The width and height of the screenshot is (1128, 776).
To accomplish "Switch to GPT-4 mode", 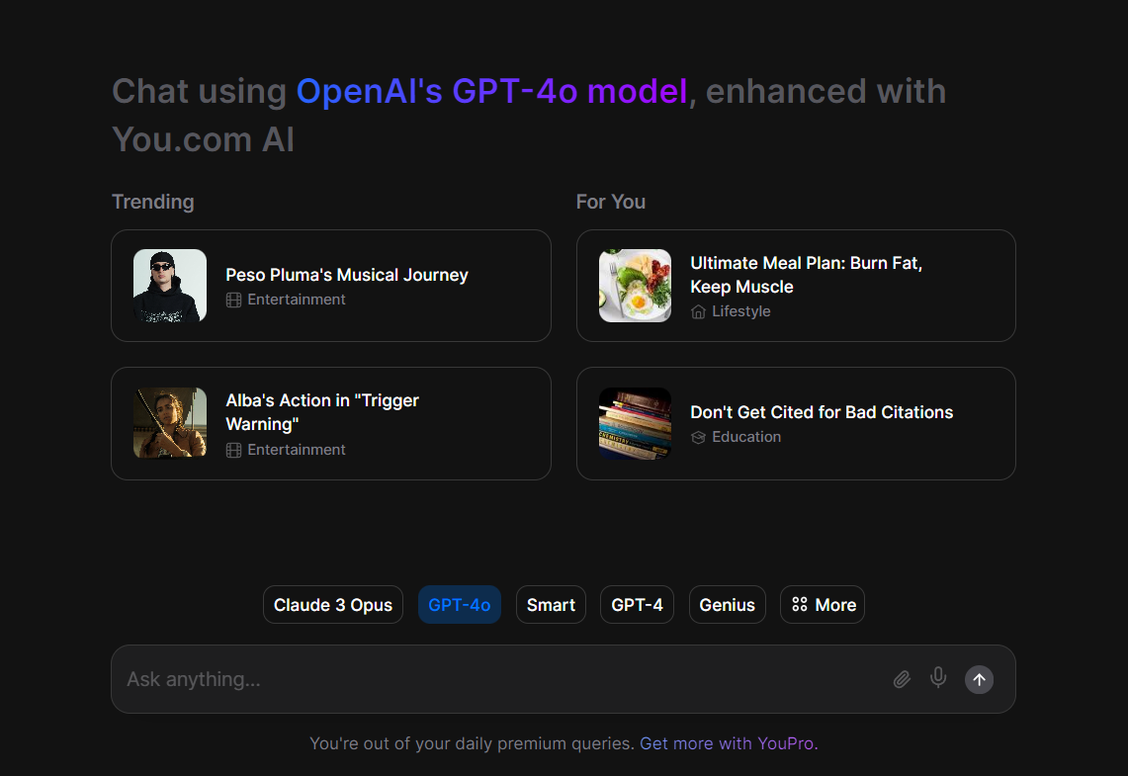I will click(x=637, y=605).
